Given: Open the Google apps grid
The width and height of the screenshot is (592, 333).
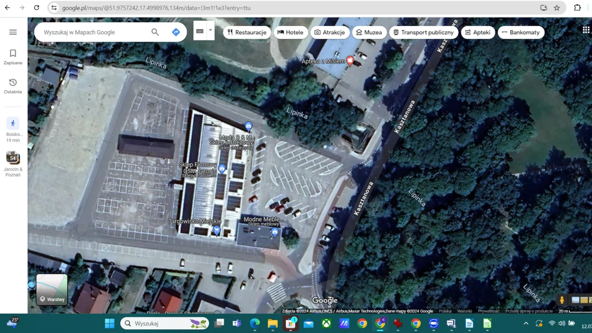Looking at the screenshot, I should coord(586,30).
